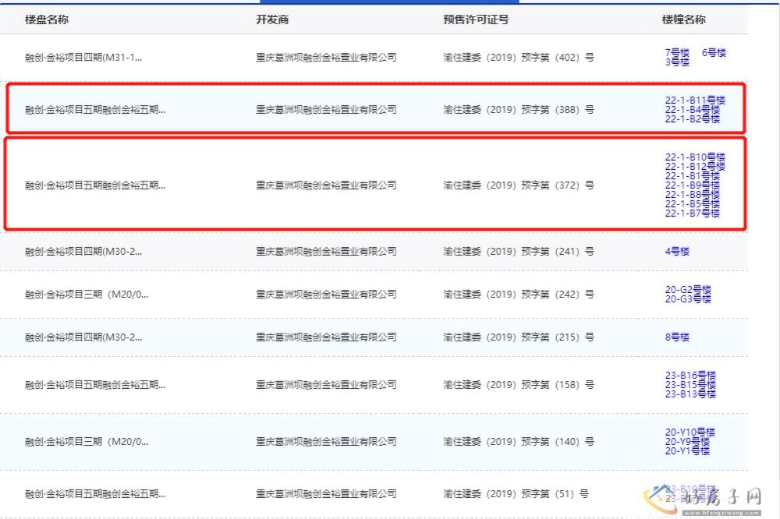View building 20-Y9号楼
Image resolution: width=780 pixels, height=519 pixels.
pyautogui.click(x=687, y=442)
